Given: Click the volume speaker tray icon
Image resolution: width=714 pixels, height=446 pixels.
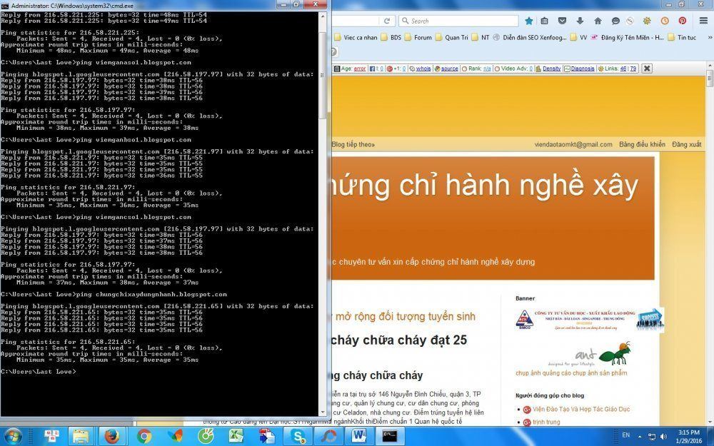Looking at the screenshot, I should 663,437.
